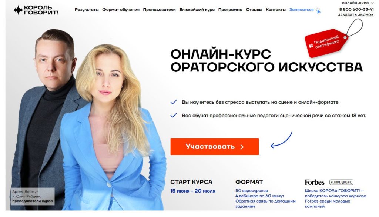Open the red Подарочный сертификат gift tag
Viewport: 379px width, 217px height.
(326, 43)
